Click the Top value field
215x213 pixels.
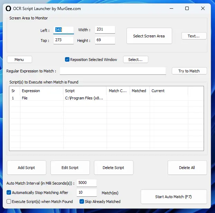pos(64,41)
